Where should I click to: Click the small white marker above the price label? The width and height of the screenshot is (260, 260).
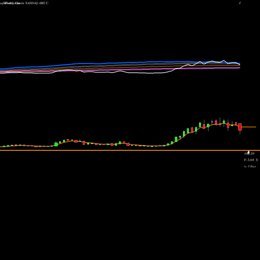[249, 152]
